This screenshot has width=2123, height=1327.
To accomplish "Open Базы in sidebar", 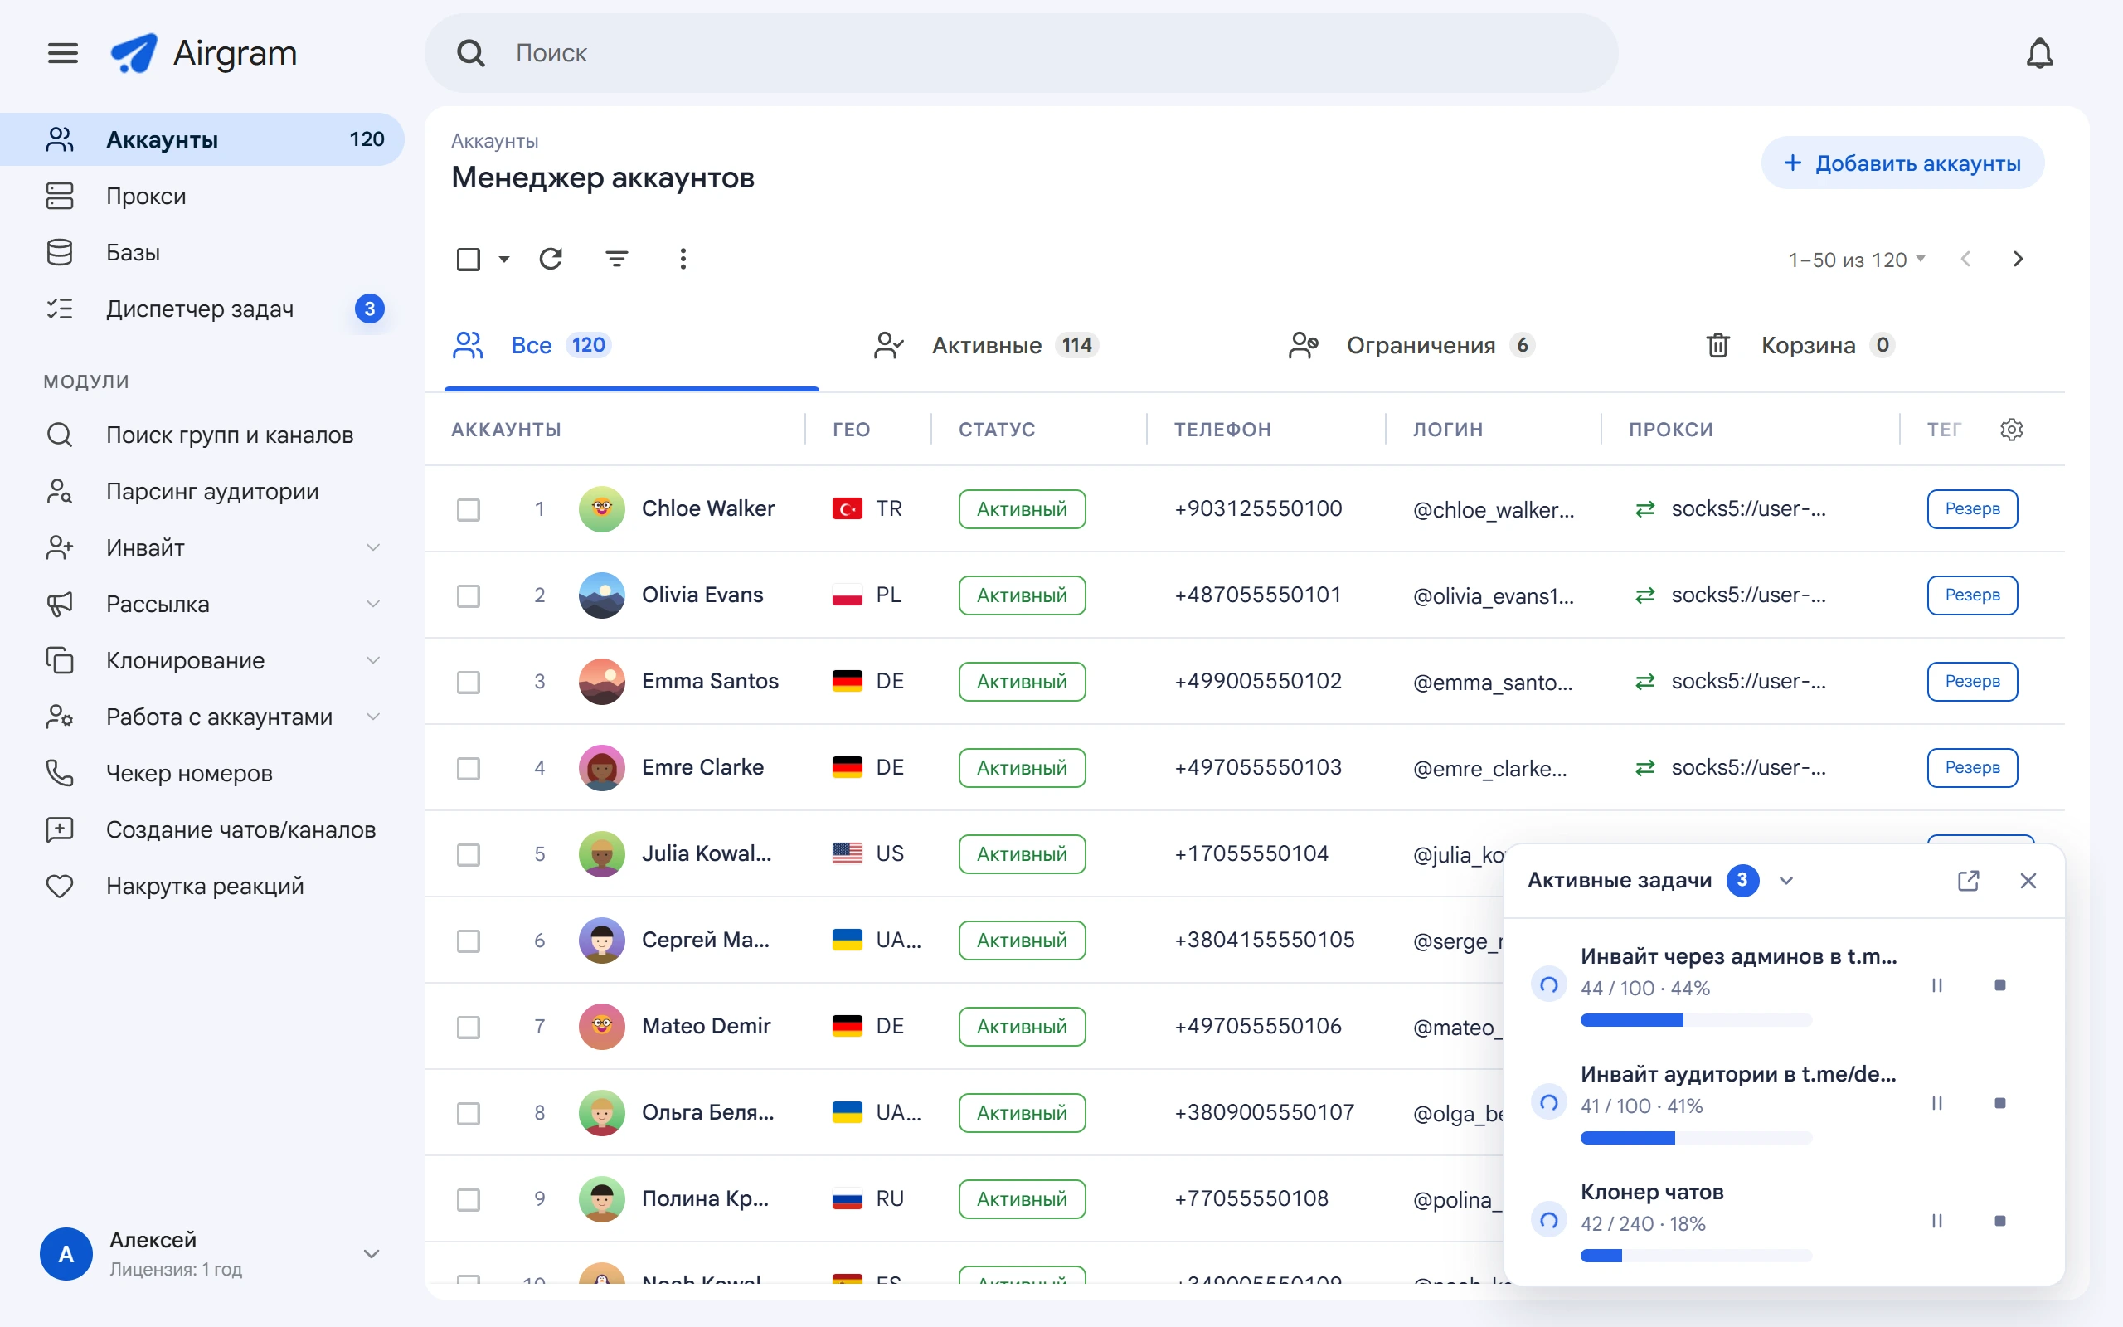I will (202, 252).
